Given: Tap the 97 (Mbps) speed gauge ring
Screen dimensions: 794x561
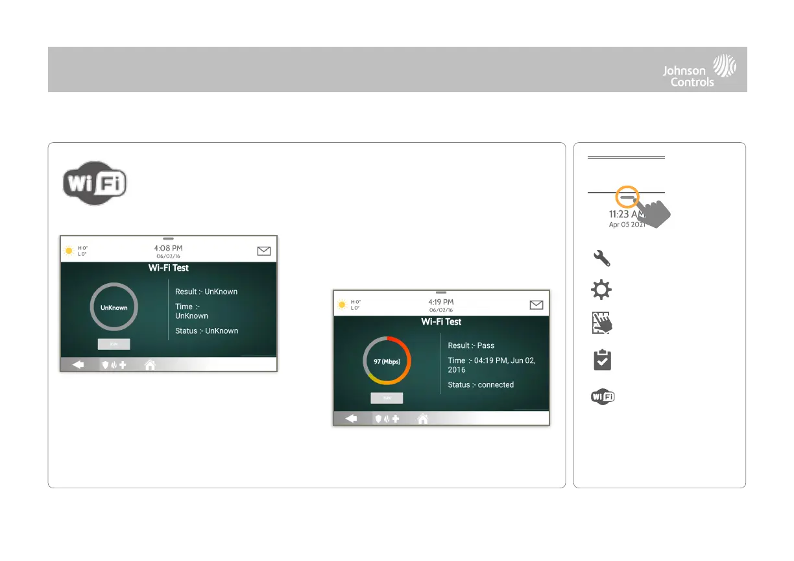Looking at the screenshot, I should pos(387,361).
